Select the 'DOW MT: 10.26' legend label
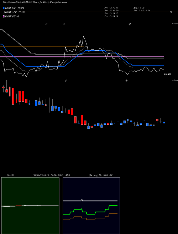 (x=15, y=12)
